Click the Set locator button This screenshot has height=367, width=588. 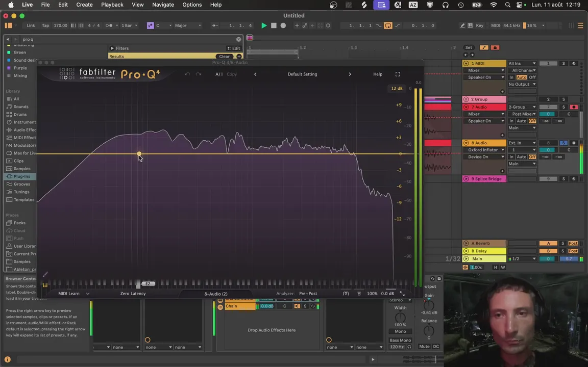pyautogui.click(x=469, y=47)
